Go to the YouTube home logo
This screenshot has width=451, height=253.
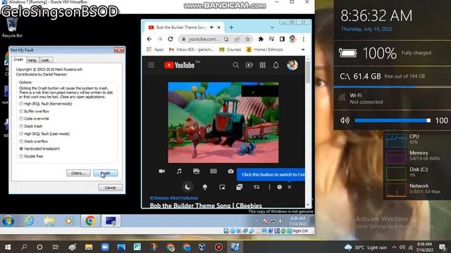click(x=180, y=65)
